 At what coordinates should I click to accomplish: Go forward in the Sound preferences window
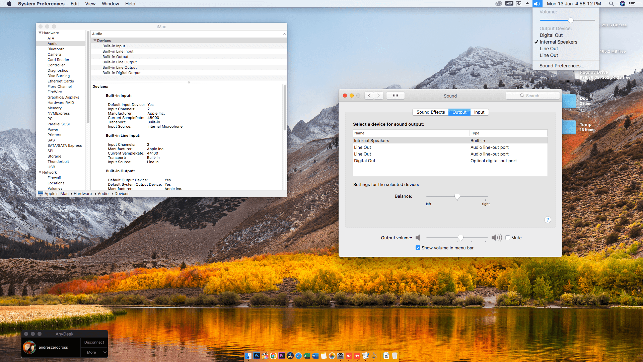[x=378, y=96]
